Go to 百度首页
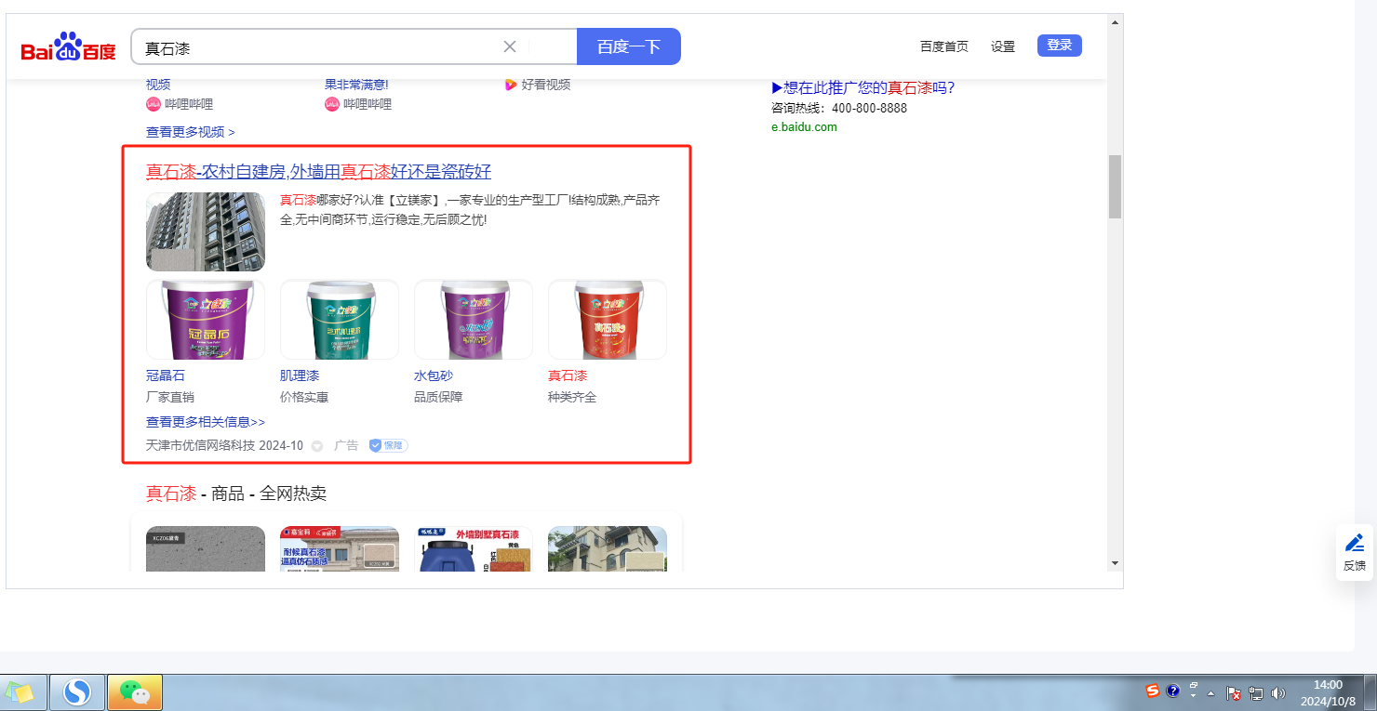1377x711 pixels. point(944,46)
